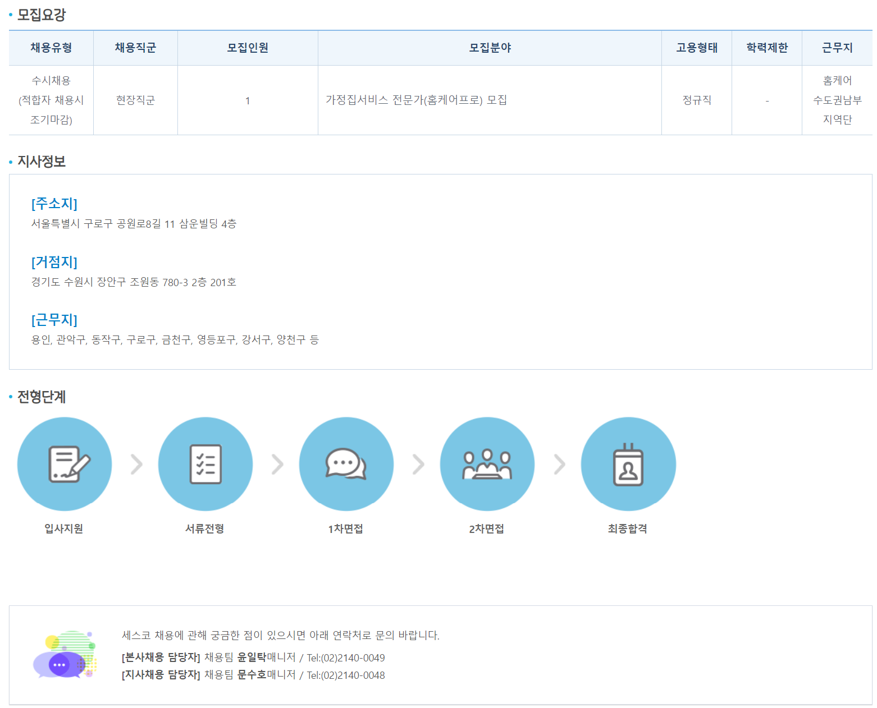Click the 근무지 column header
The image size is (877, 708).
[837, 48]
